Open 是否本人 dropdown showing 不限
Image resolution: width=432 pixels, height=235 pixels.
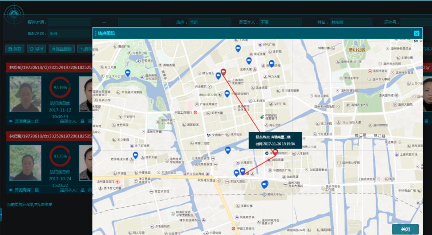coord(280,22)
